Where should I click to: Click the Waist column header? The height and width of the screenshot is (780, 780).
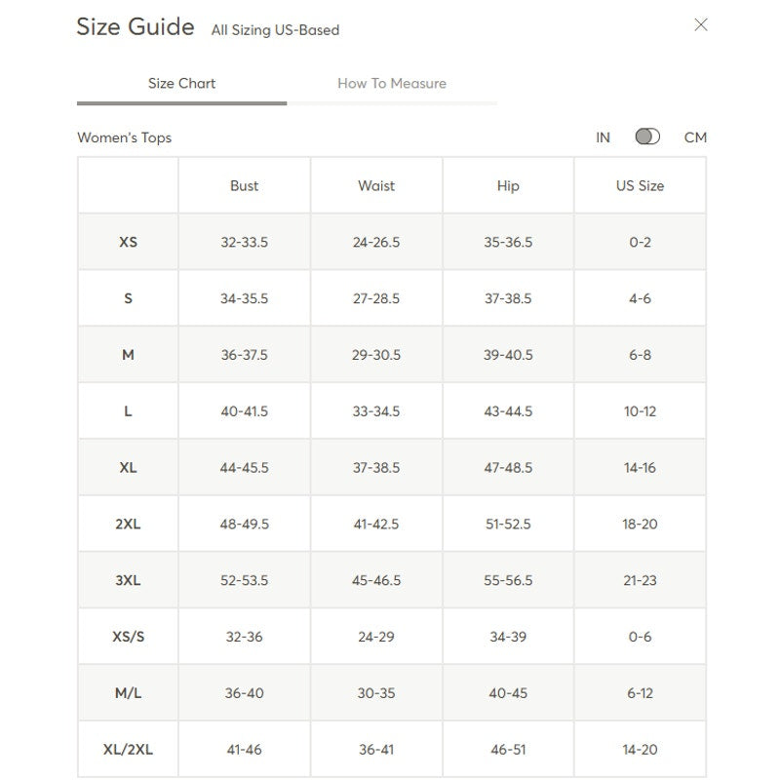coord(376,185)
